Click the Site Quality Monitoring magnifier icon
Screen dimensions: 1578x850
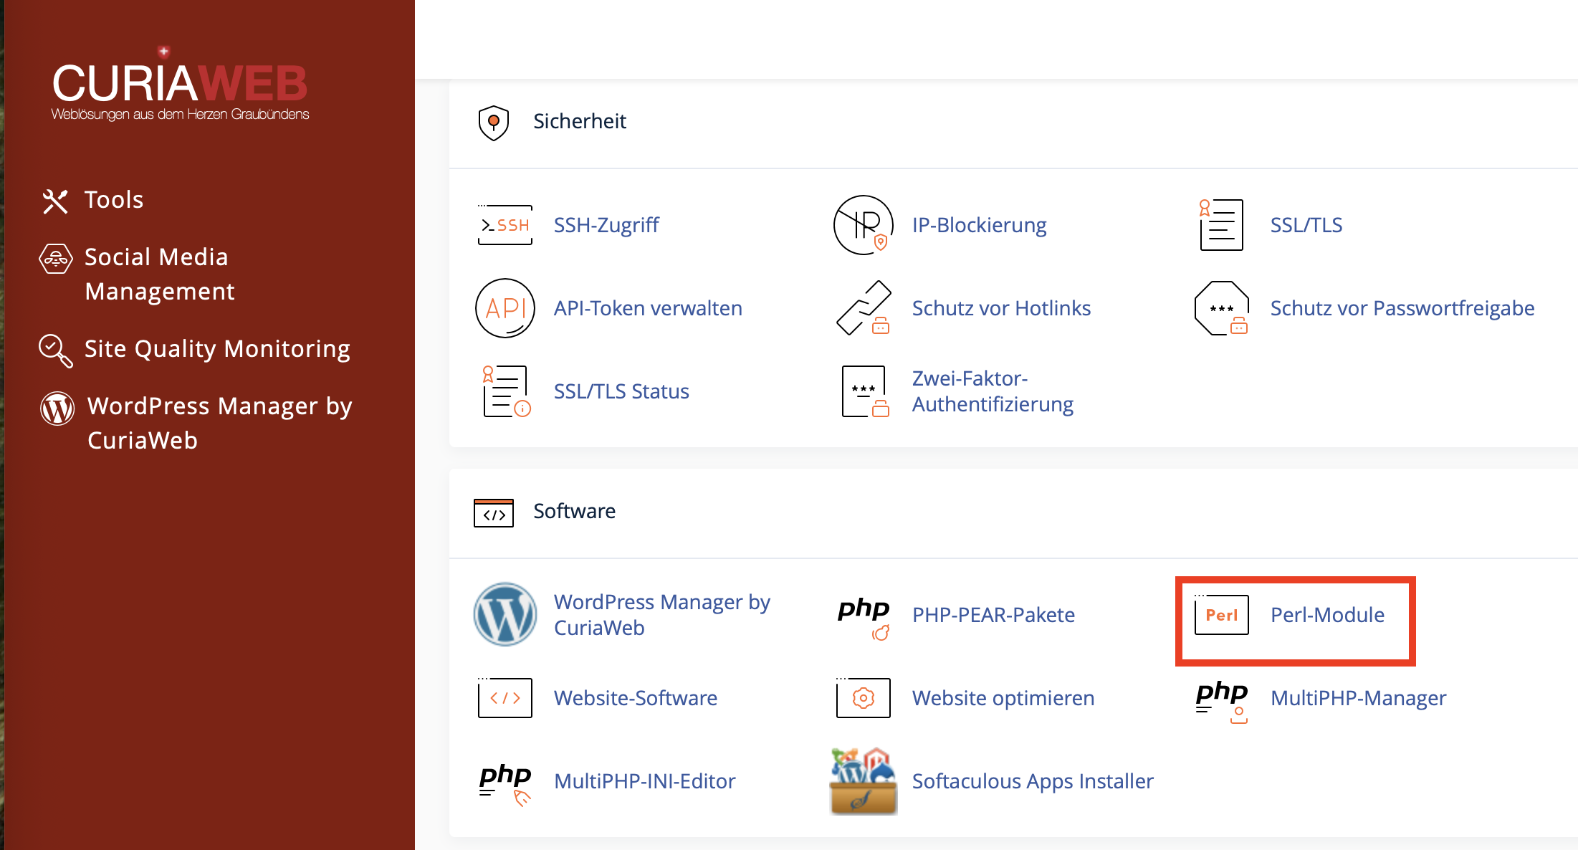(x=56, y=350)
